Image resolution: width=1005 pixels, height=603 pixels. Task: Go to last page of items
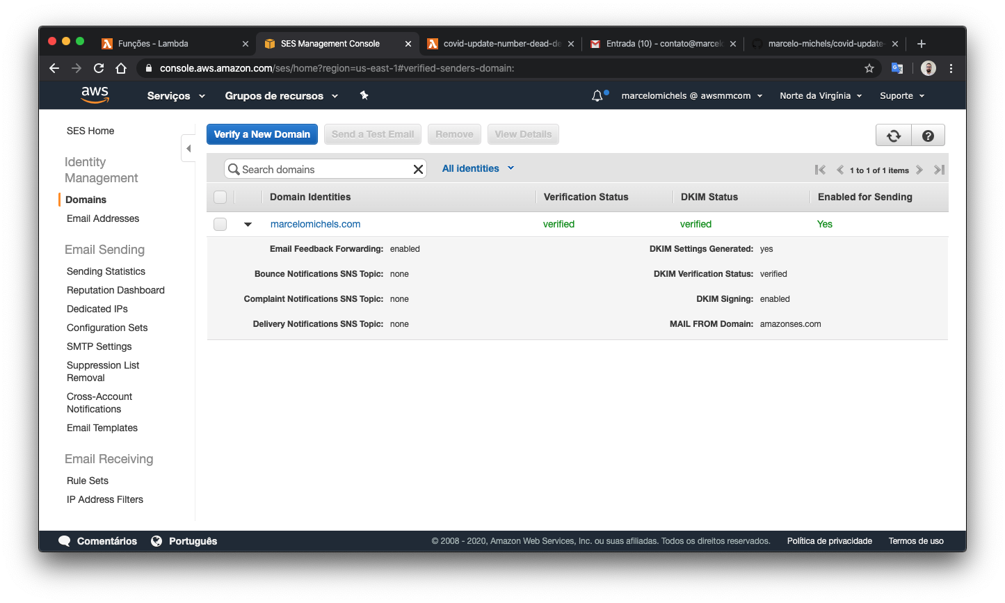click(939, 170)
